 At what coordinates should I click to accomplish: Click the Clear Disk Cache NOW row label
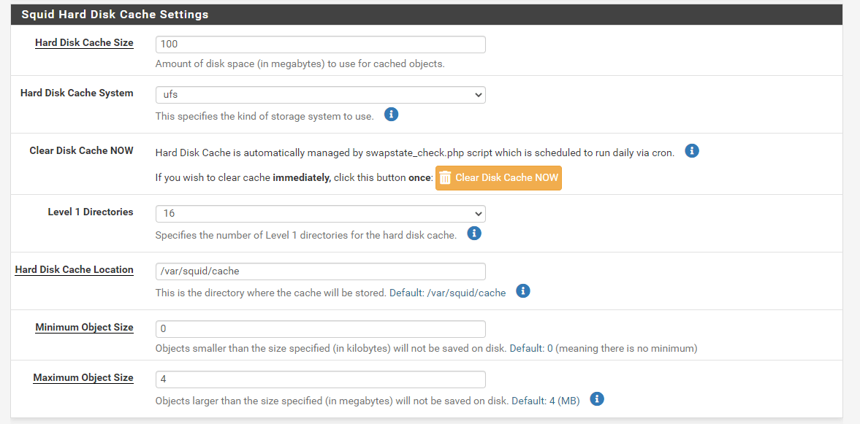tap(81, 150)
